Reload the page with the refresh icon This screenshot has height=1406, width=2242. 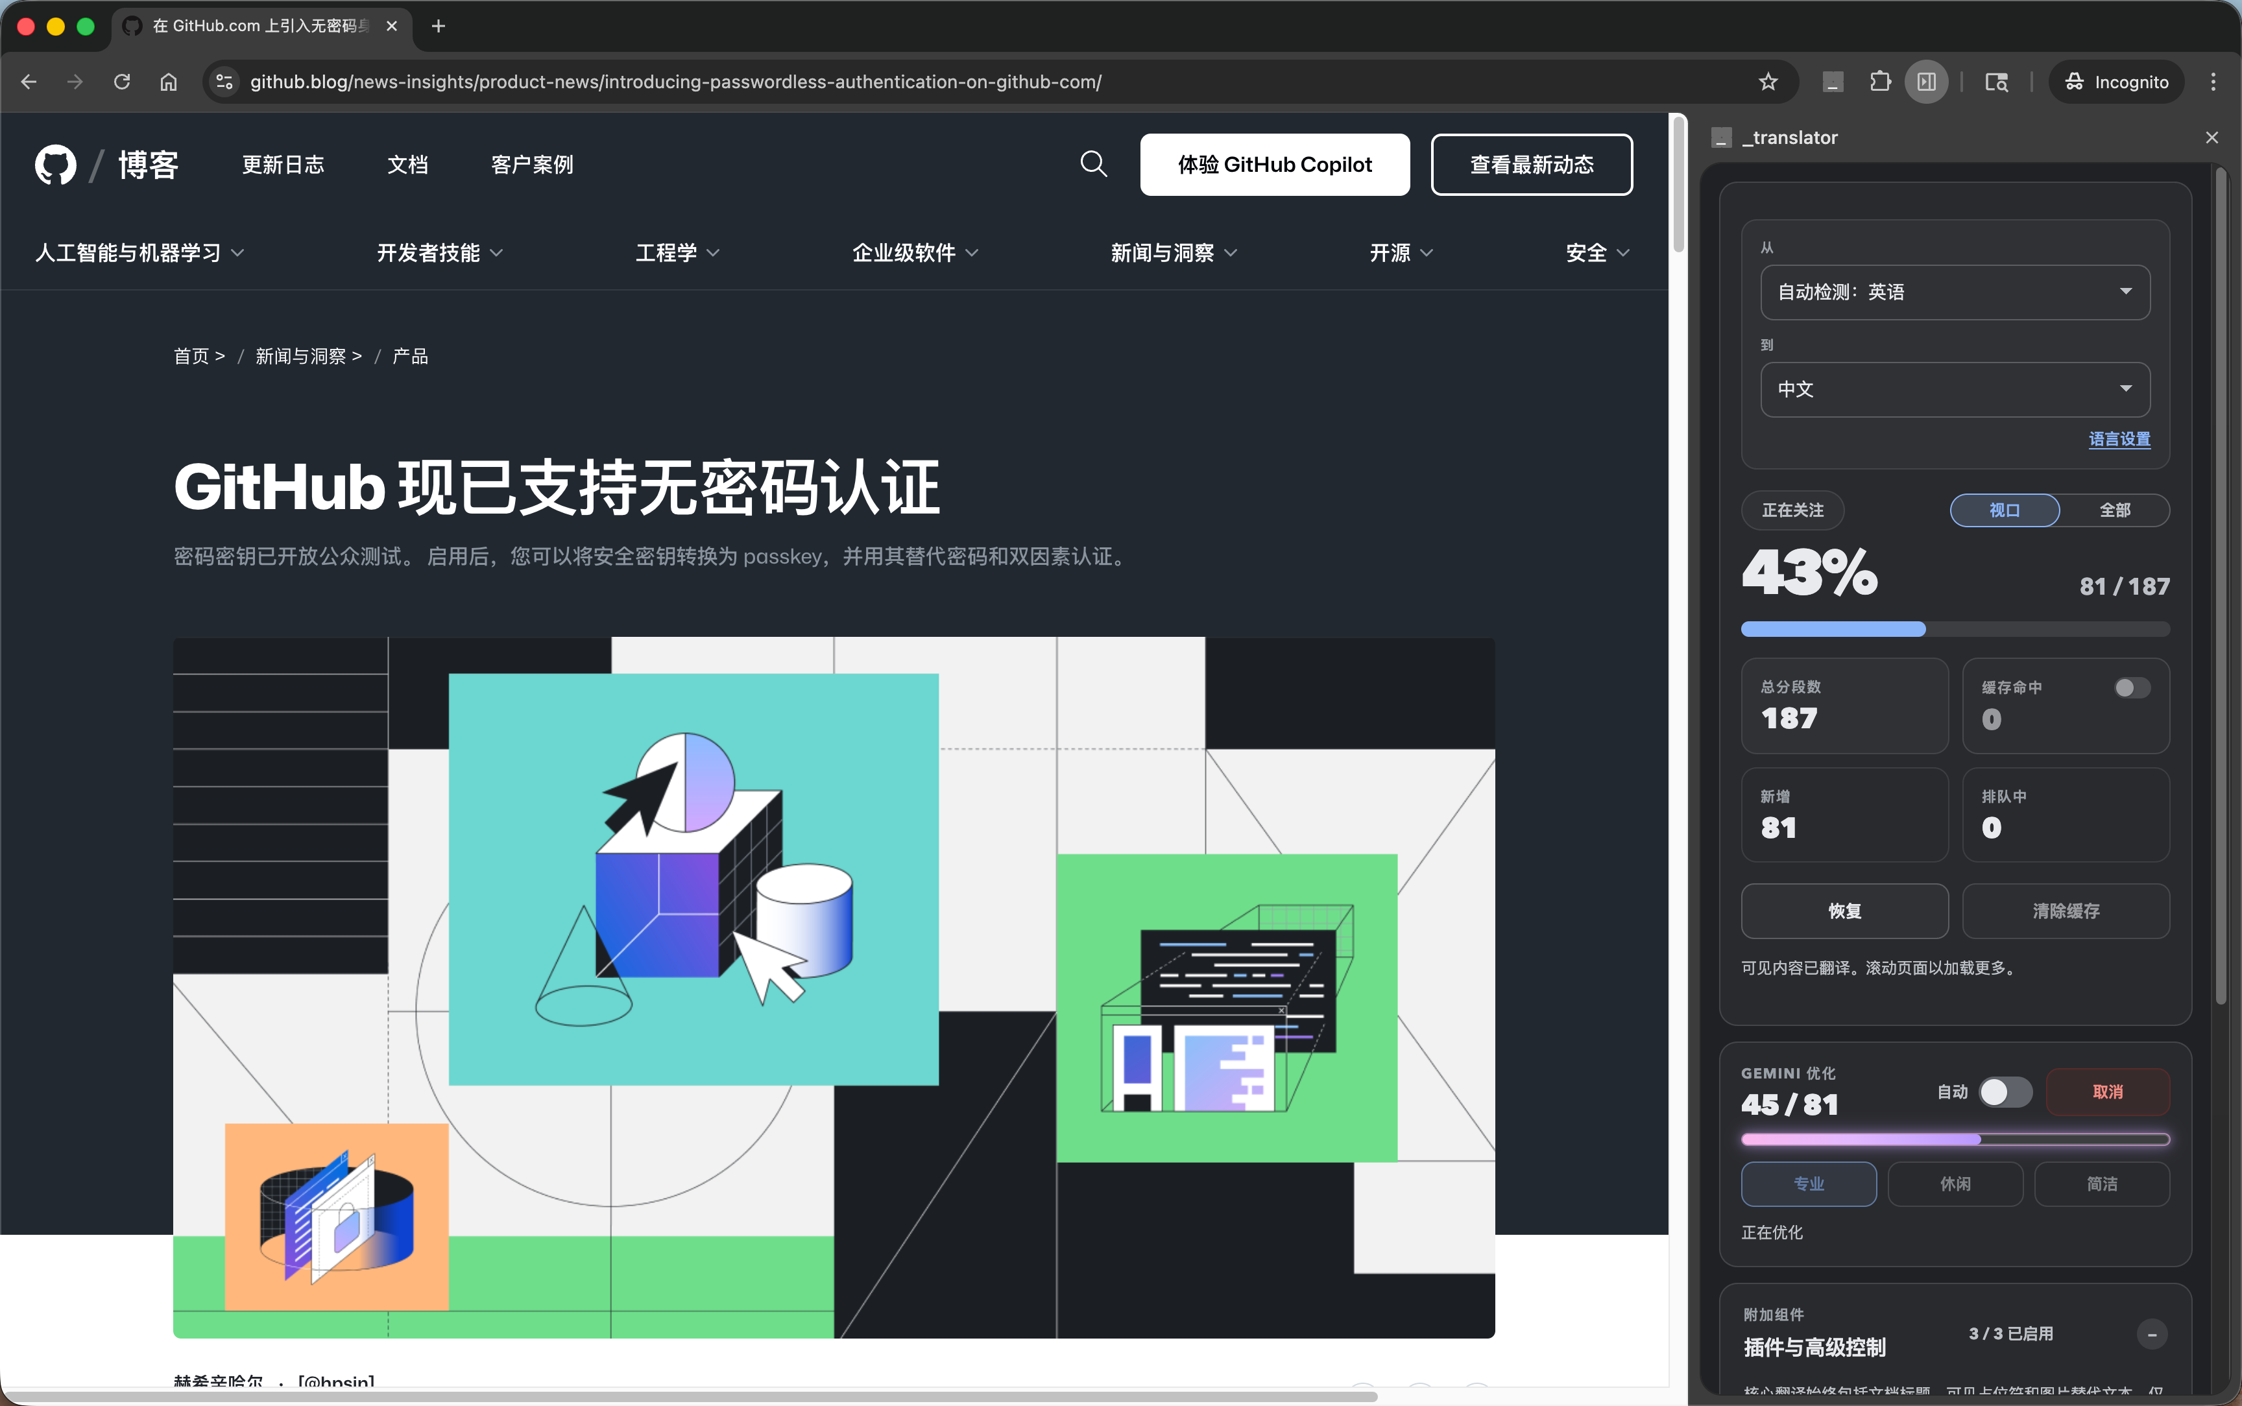pos(122,82)
